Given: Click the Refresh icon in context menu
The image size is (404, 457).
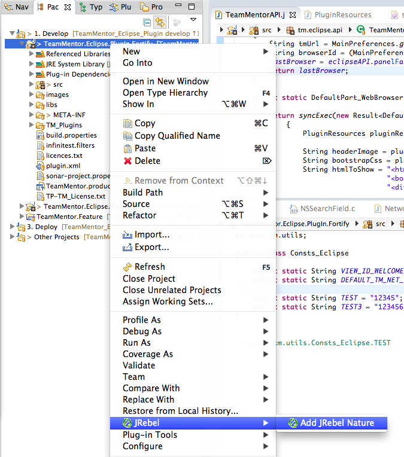Looking at the screenshot, I should [x=127, y=267].
